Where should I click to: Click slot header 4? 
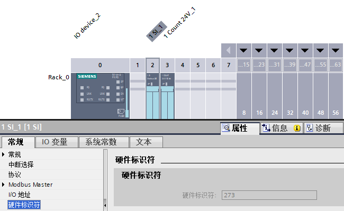(x=183, y=65)
